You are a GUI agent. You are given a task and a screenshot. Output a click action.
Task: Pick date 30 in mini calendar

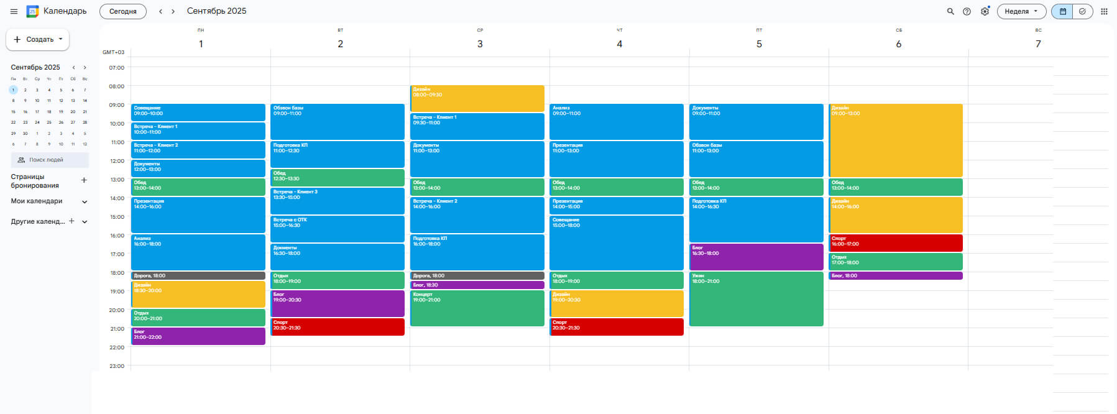pos(25,133)
